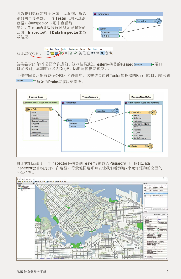Screen dimensions: 181x279
Task: Expand the Parks writer feature type
Action: click(x=131, y=146)
